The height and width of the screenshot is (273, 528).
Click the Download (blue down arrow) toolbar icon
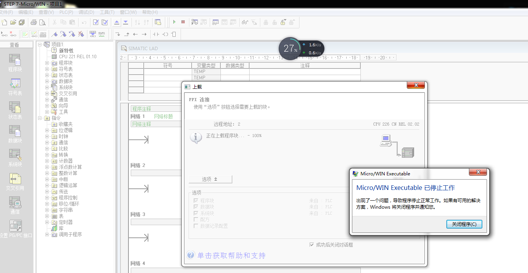125,22
